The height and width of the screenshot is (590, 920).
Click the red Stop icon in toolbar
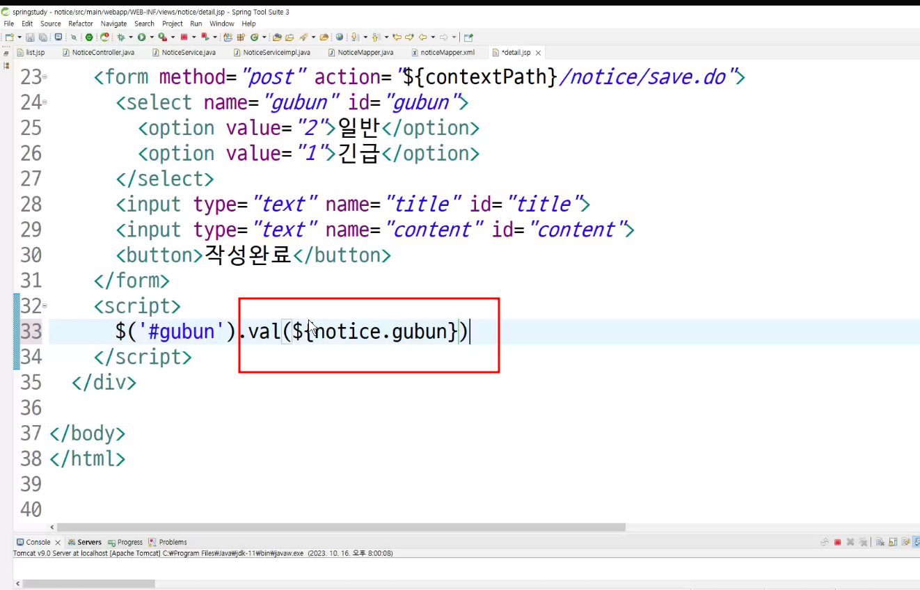click(184, 38)
